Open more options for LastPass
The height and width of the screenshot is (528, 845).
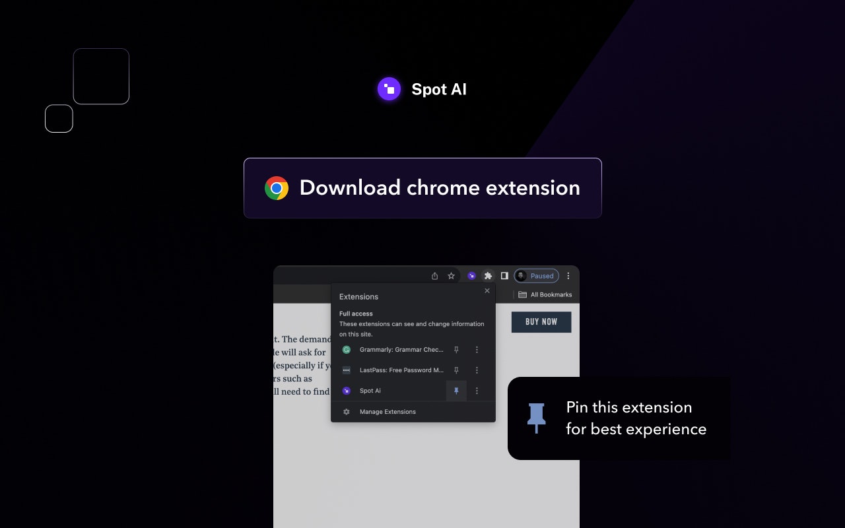[x=477, y=370]
